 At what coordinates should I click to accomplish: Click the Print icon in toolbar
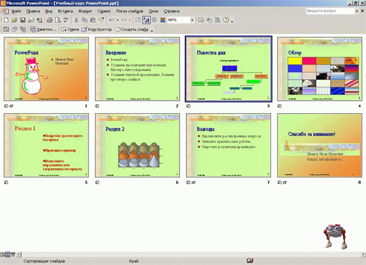tap(49, 20)
